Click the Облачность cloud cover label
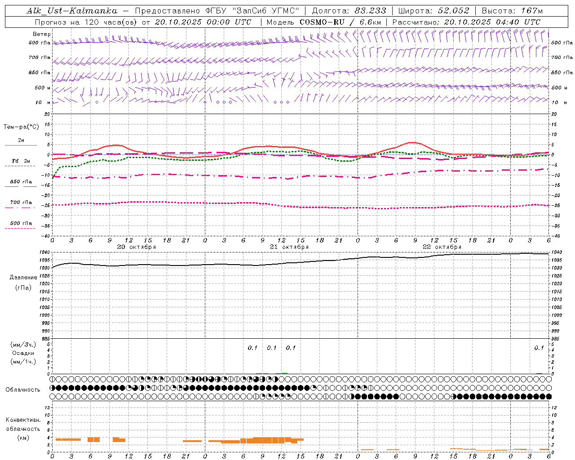575x460 pixels. (23, 389)
